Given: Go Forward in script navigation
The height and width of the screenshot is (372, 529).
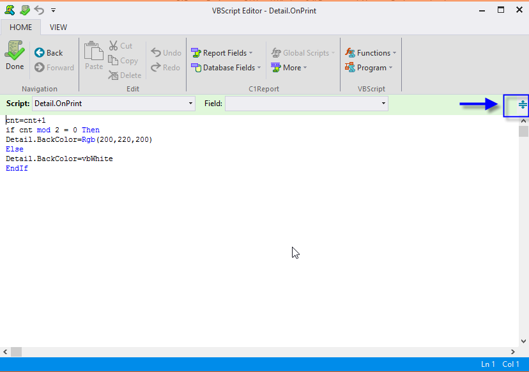Looking at the screenshot, I should click(54, 68).
